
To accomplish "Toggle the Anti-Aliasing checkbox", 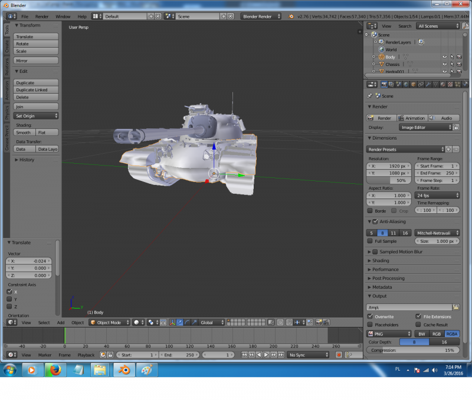I will [375, 222].
